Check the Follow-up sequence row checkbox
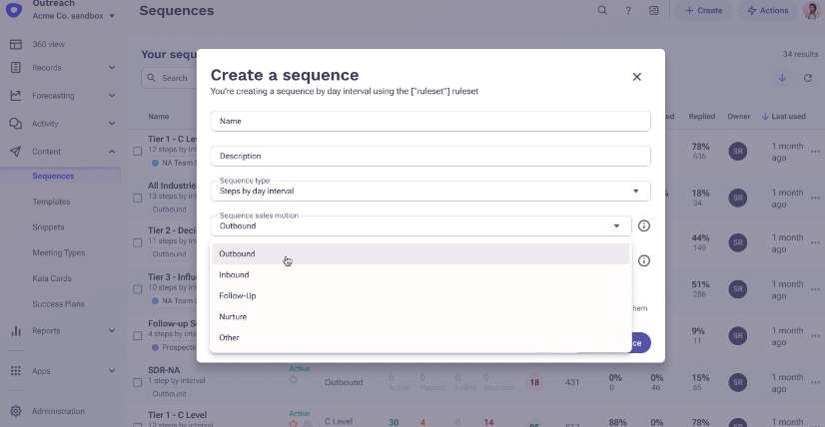This screenshot has width=825, height=427. [x=137, y=335]
